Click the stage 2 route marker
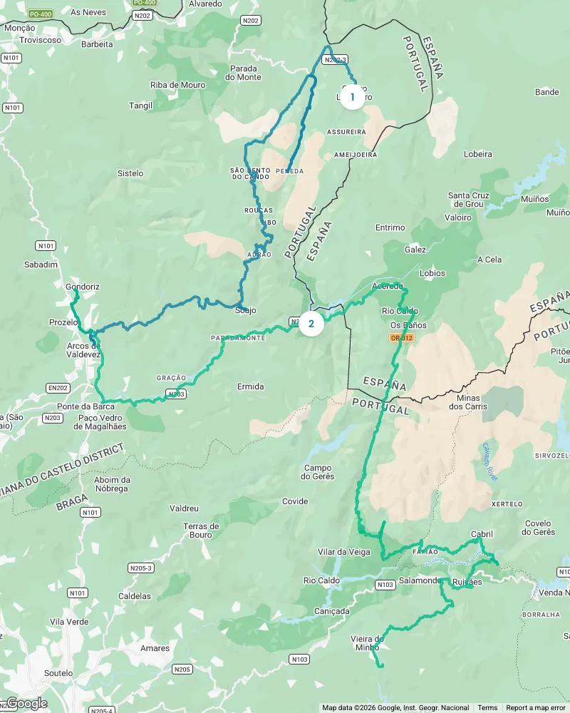Screen dimensions: 570x713 click(x=311, y=323)
